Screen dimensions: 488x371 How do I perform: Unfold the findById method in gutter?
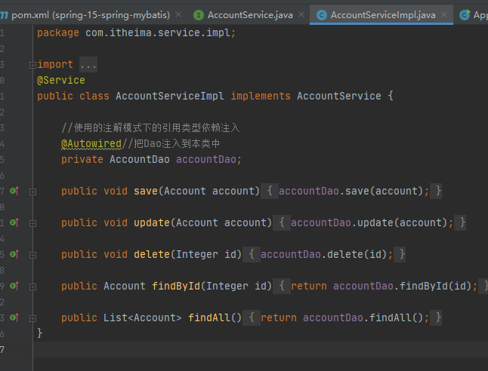click(32, 287)
